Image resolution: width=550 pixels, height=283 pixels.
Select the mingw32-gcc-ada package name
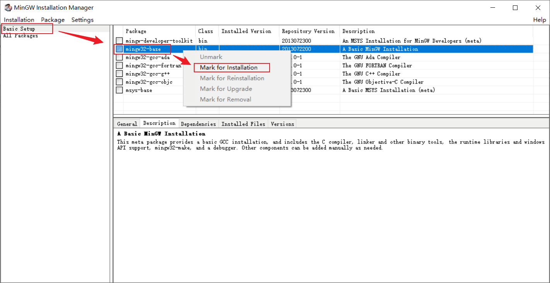point(148,57)
